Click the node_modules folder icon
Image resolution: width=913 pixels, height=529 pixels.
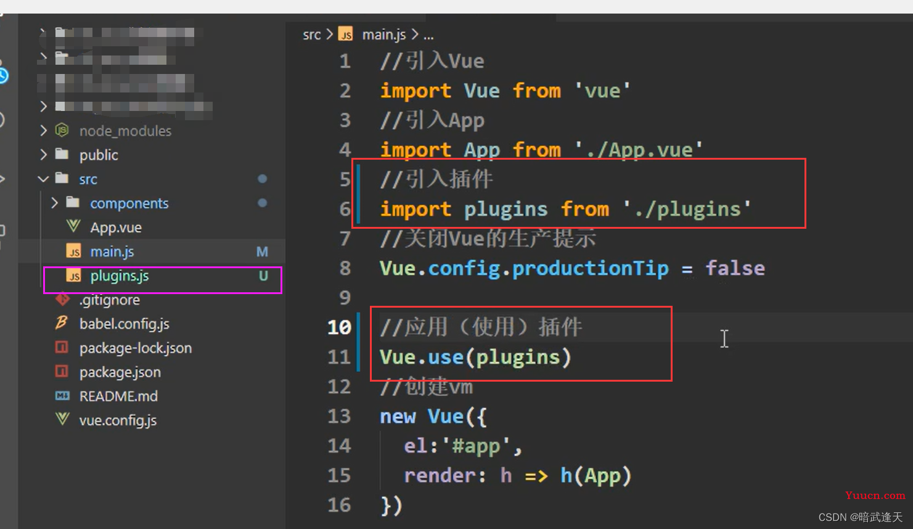(62, 130)
